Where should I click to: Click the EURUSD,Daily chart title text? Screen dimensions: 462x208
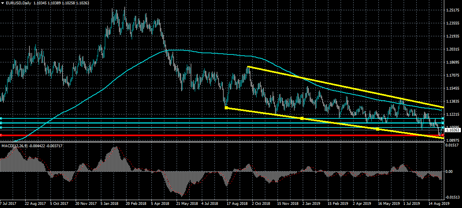pos(18,3)
